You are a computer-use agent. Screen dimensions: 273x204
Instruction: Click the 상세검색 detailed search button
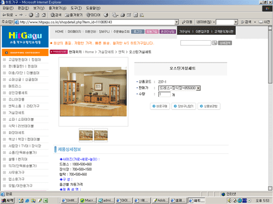(225, 43)
